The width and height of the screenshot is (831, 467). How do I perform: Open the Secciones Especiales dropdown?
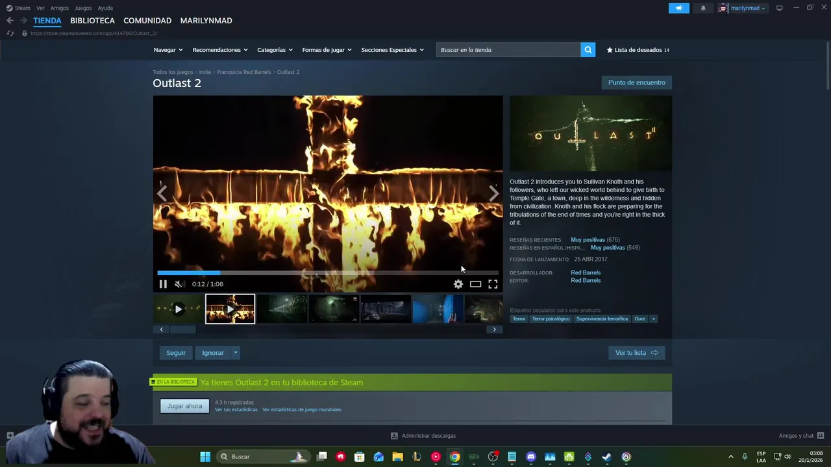pyautogui.click(x=392, y=50)
